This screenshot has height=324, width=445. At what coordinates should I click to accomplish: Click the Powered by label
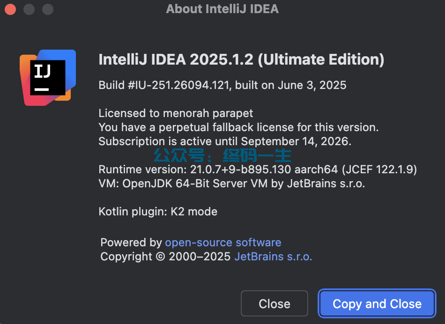click(131, 243)
